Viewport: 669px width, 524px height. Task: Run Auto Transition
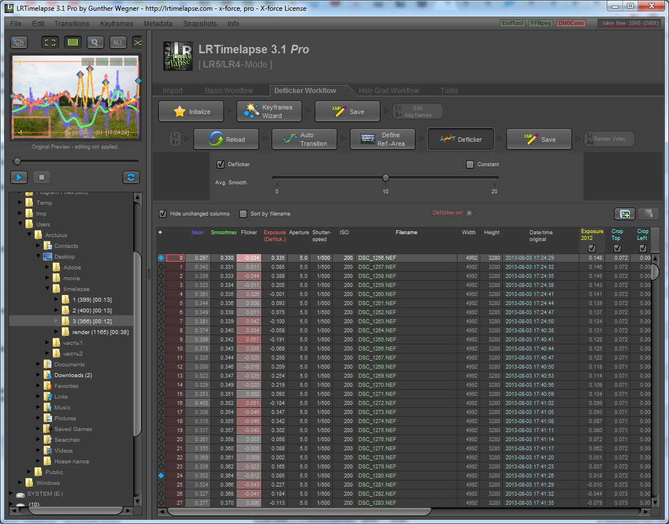pyautogui.click(x=304, y=140)
